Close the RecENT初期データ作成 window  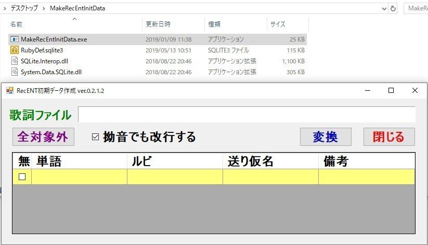click(414, 90)
